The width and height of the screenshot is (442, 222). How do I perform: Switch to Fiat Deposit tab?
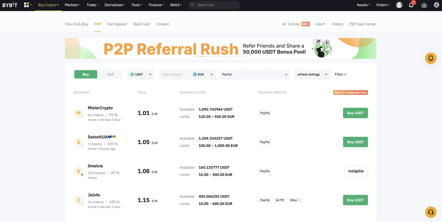point(117,24)
